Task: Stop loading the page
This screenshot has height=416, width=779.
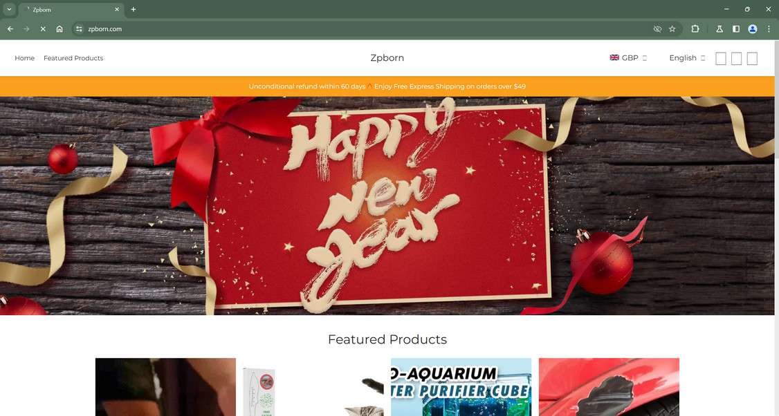Action: [43, 29]
